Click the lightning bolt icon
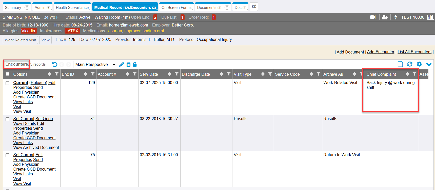 pos(396,17)
